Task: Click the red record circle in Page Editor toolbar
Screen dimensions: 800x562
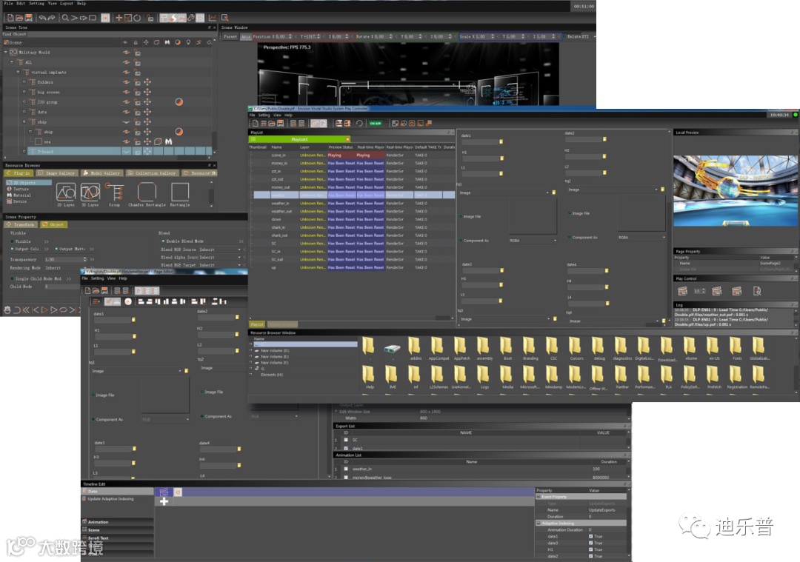Action: tap(128, 301)
